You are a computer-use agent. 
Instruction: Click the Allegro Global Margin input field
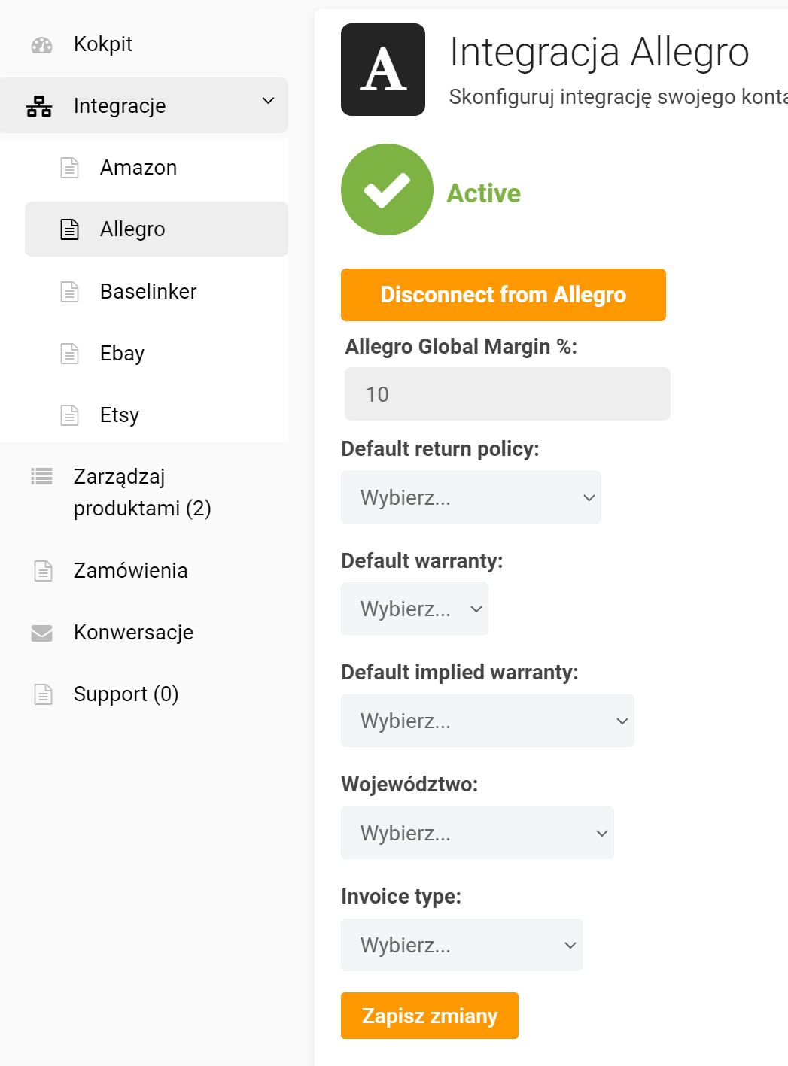coord(507,394)
